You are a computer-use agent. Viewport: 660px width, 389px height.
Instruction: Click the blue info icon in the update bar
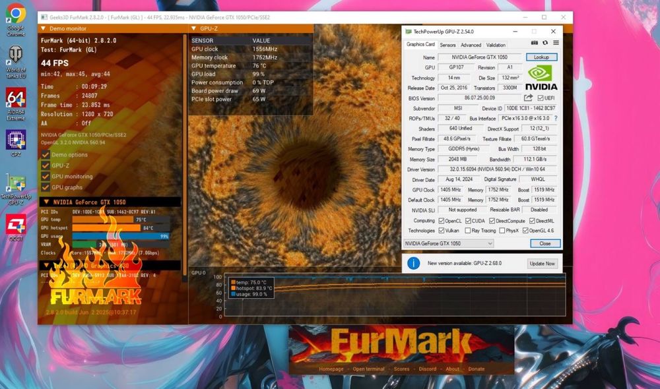point(413,263)
